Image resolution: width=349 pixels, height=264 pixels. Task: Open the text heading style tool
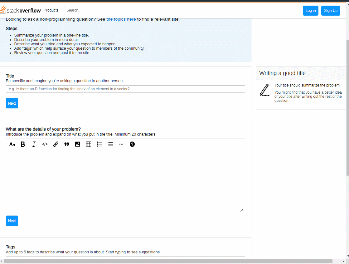12,144
